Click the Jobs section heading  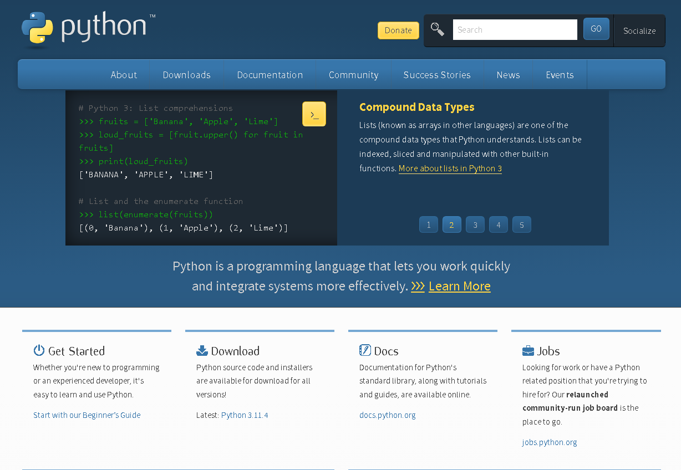[548, 351]
